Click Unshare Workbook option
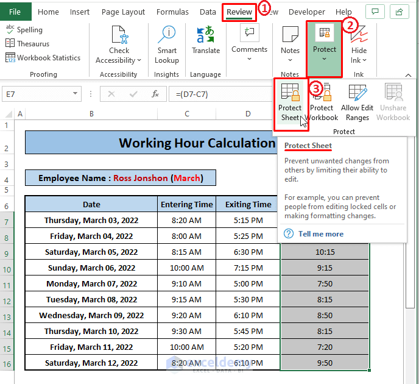This screenshot has height=384, width=419. pyautogui.click(x=393, y=102)
